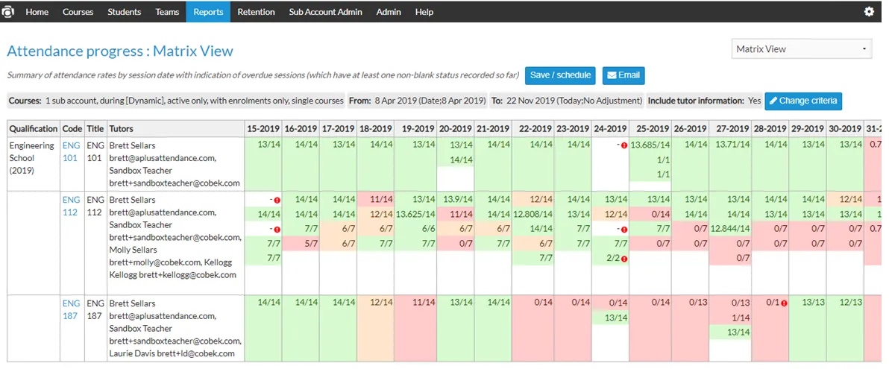Viewport: 889px width, 369px height.
Task: Open the Help menu
Action: 424,11
